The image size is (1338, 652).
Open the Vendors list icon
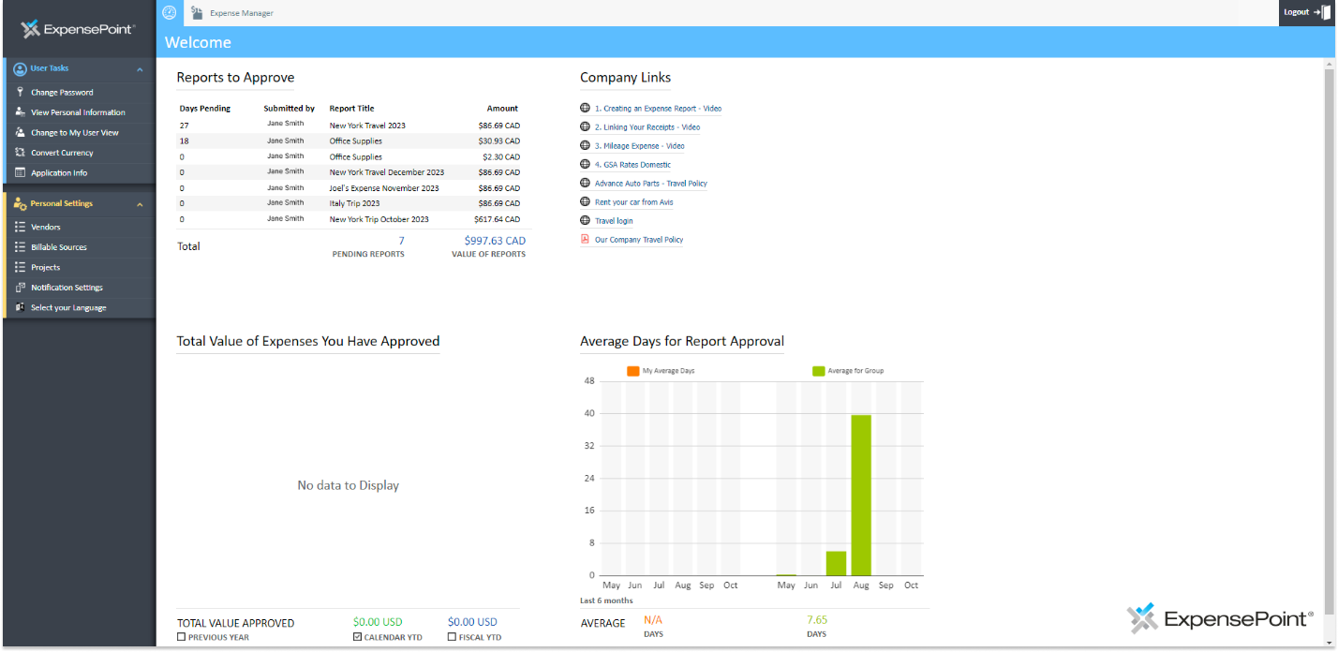click(x=21, y=227)
